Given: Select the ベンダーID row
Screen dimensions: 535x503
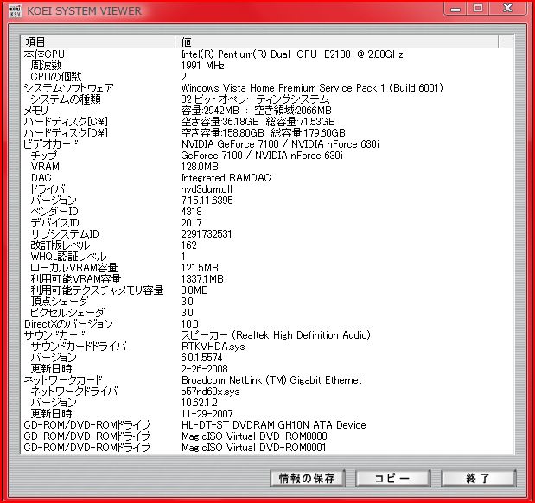Looking at the screenshot, I should [x=54, y=212].
